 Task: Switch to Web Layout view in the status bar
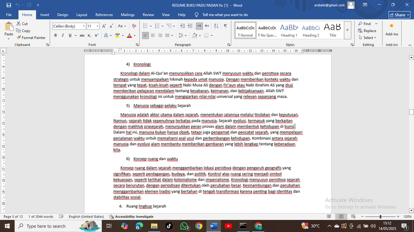coord(353,217)
